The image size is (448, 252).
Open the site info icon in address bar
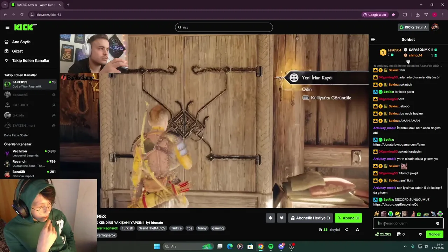[32, 15]
